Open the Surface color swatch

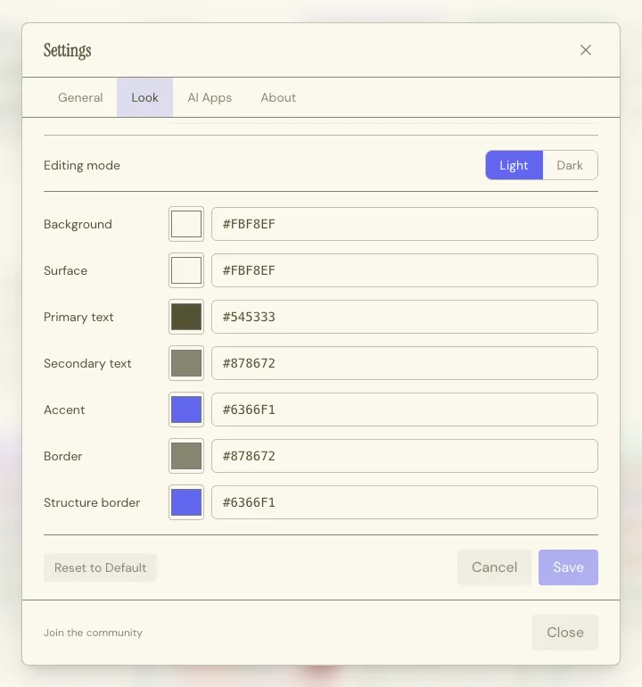186,270
